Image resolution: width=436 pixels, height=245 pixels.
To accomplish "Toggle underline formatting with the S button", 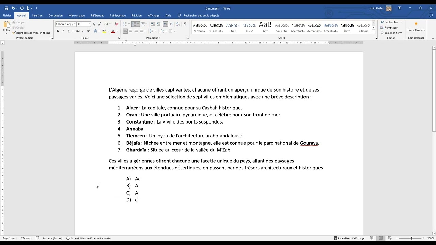I will click(x=68, y=31).
